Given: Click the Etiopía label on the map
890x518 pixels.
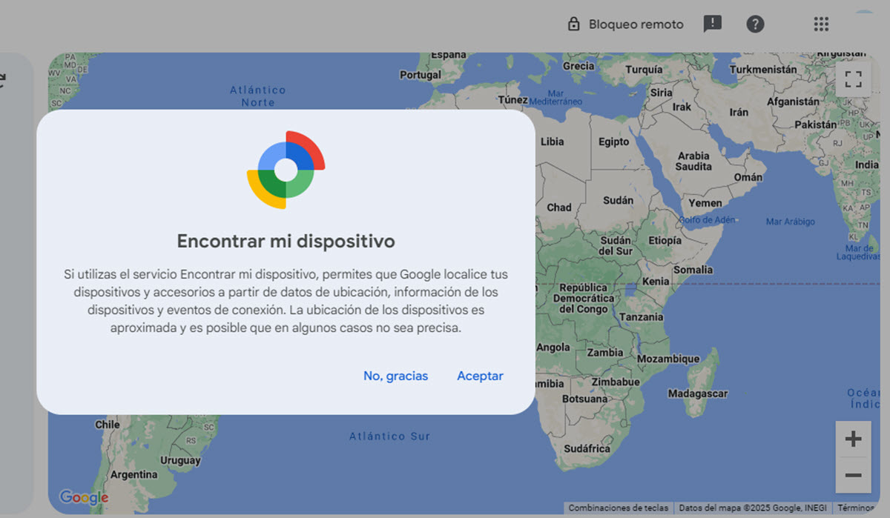Looking at the screenshot, I should [x=665, y=240].
